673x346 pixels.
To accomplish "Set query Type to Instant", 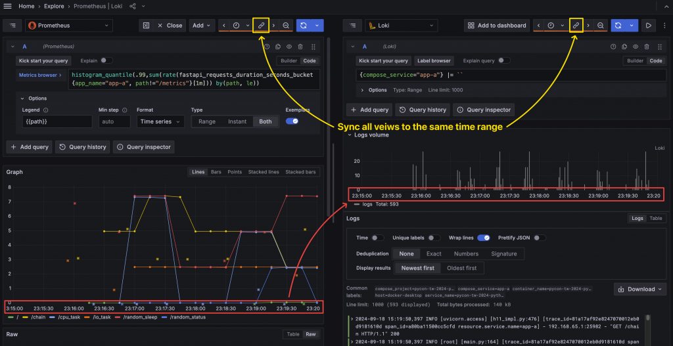I will click(x=237, y=121).
